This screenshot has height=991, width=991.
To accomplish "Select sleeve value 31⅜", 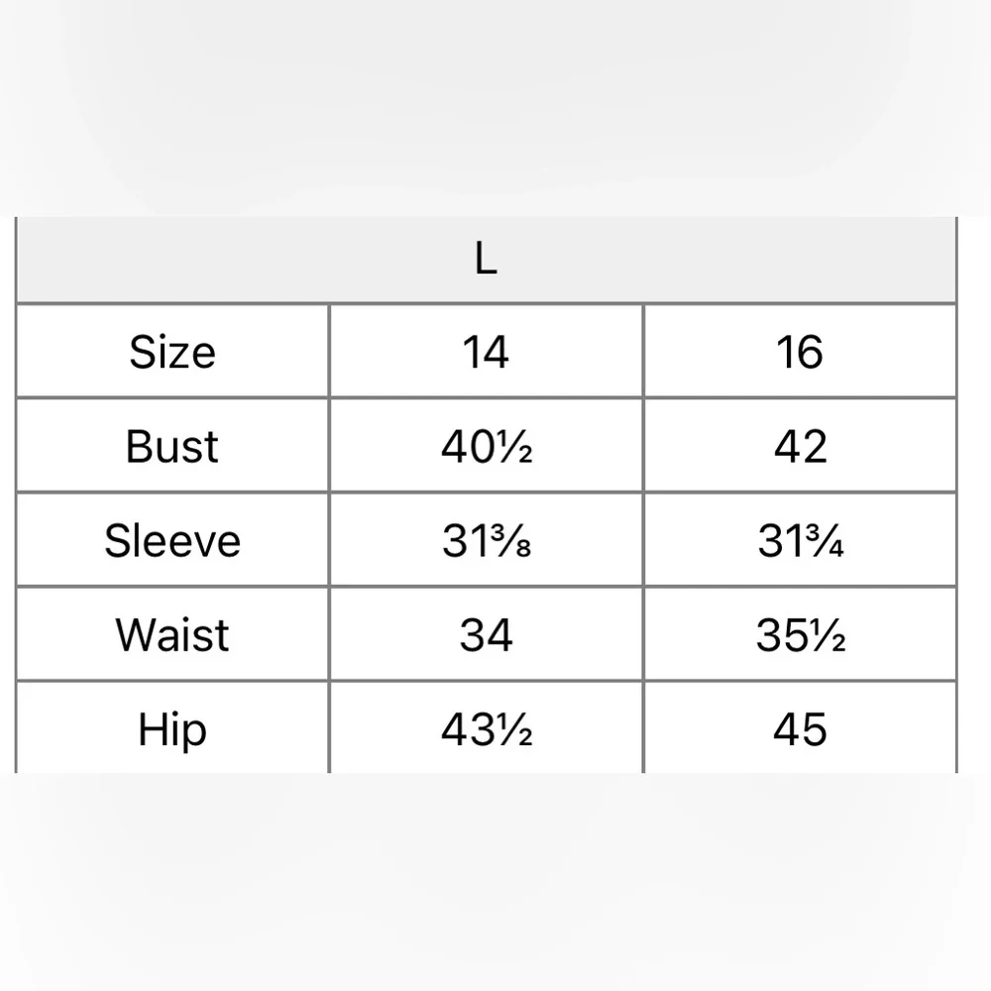I will 486,540.
